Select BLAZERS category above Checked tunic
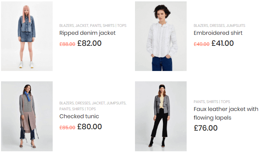260x153 pixels. coord(66,103)
